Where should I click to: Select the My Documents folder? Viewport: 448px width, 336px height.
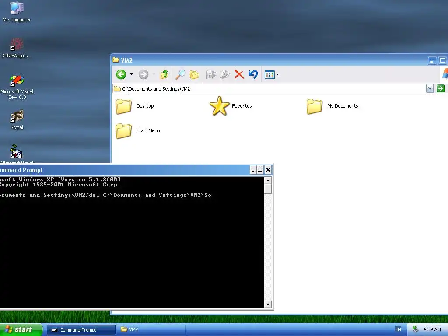click(x=332, y=106)
